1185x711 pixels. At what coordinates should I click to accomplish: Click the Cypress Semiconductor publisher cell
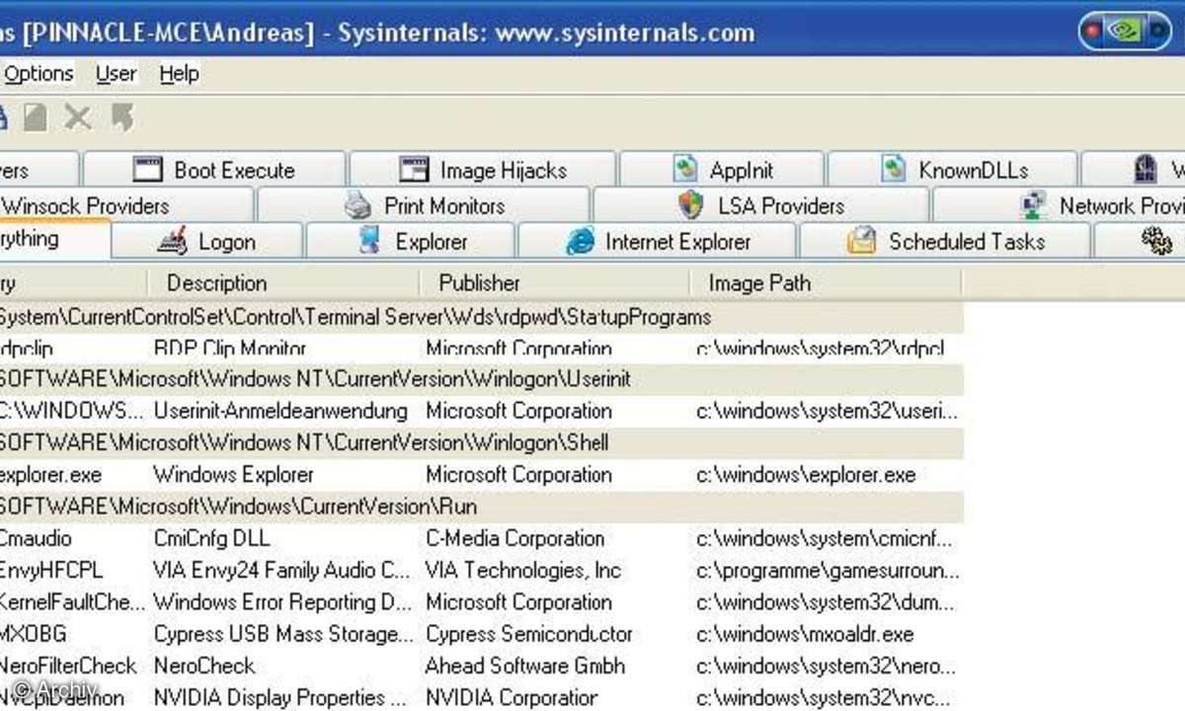click(x=528, y=634)
